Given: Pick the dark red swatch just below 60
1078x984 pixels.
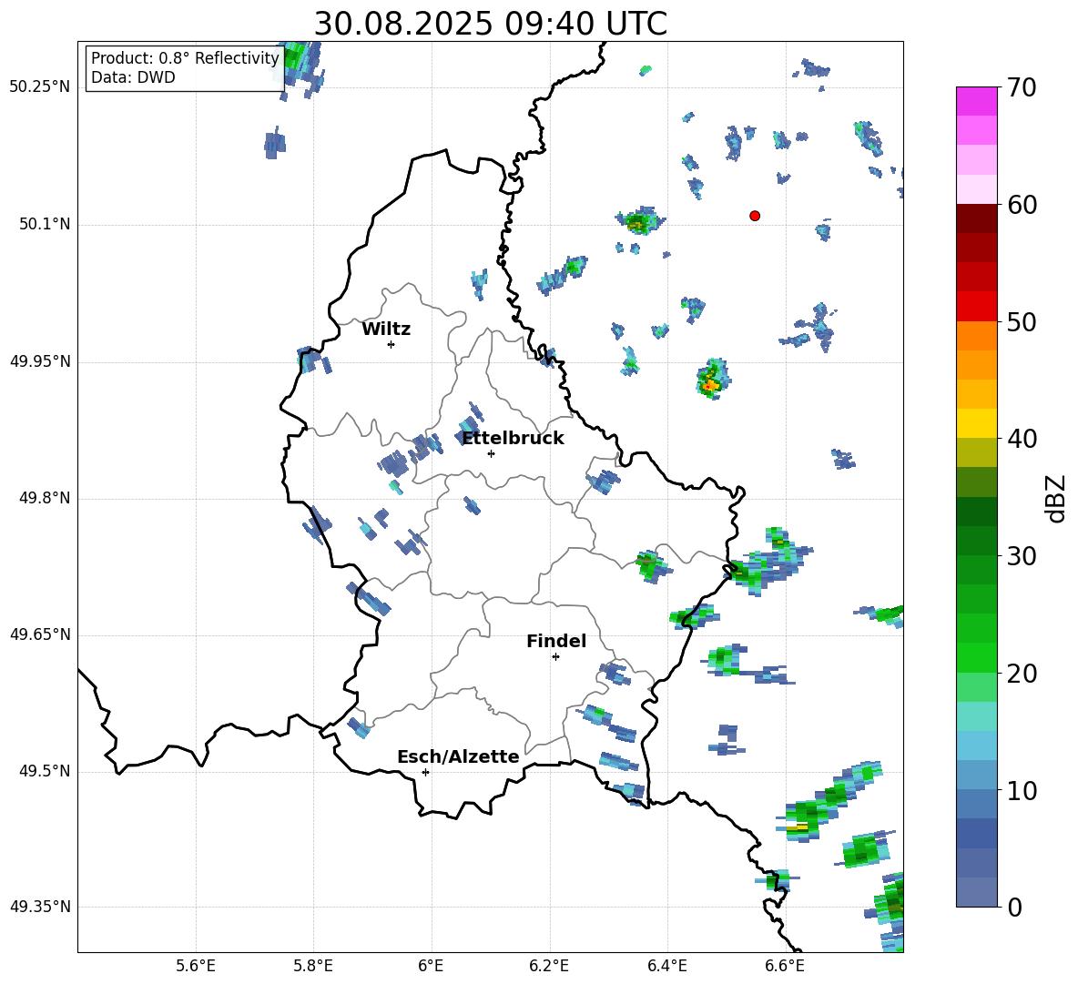Looking at the screenshot, I should point(977,218).
